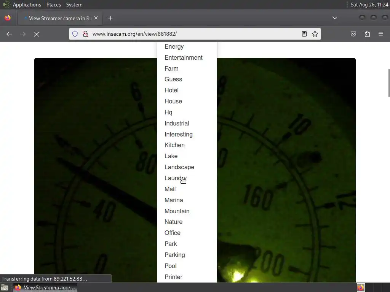Click the URL address bar
The width and height of the screenshot is (390, 292).
coord(195,34)
